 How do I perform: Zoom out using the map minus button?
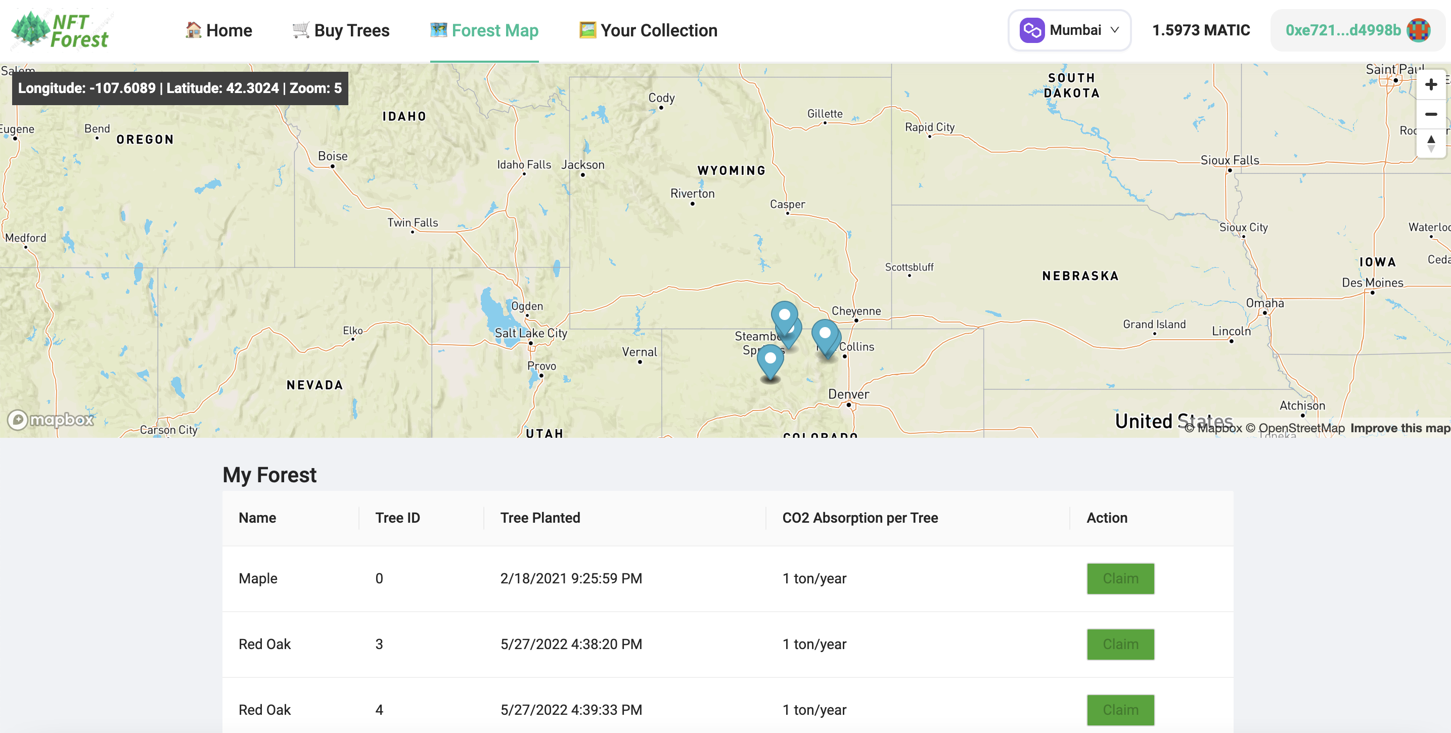(1431, 114)
